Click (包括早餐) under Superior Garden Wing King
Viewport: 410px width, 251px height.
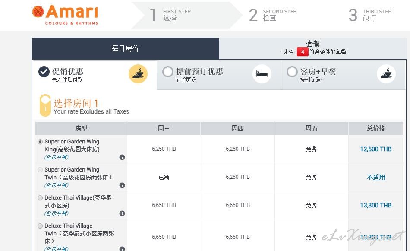coord(57,157)
